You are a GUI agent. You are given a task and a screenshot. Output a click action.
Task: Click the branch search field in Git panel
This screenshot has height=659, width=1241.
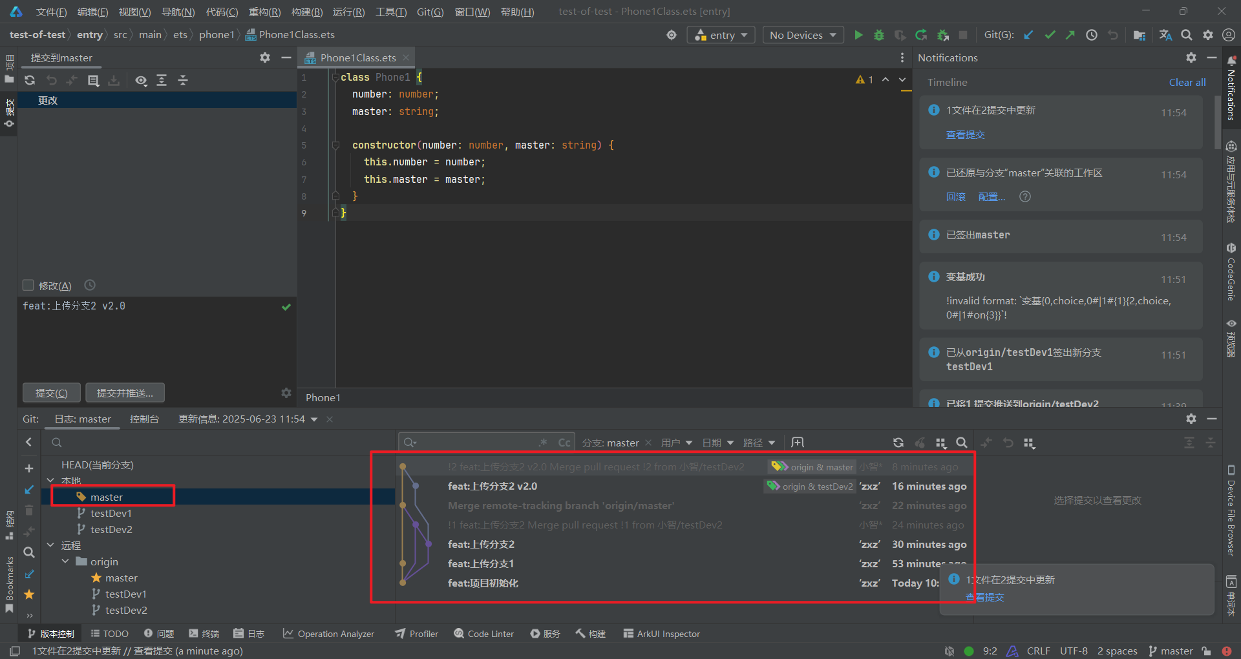218,443
